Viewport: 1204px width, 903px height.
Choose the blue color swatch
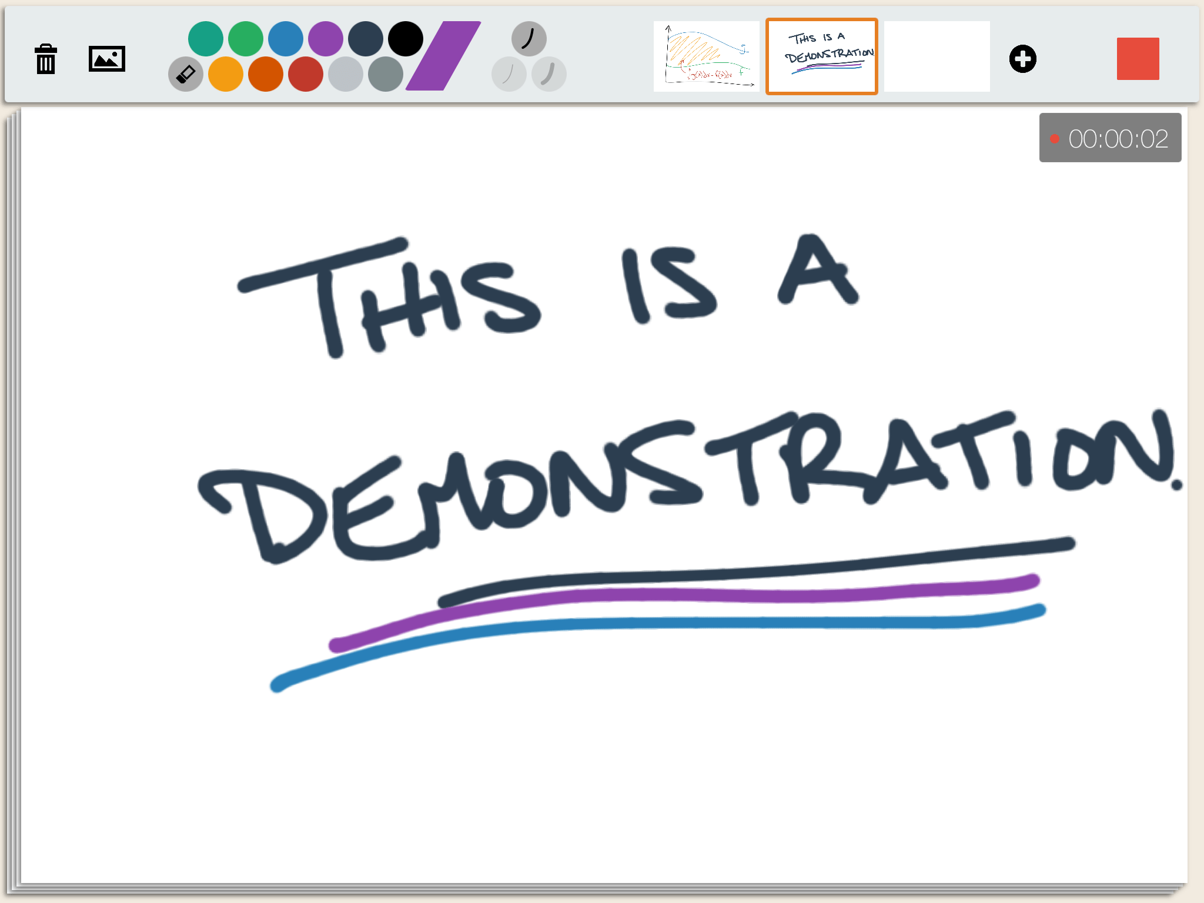[286, 39]
